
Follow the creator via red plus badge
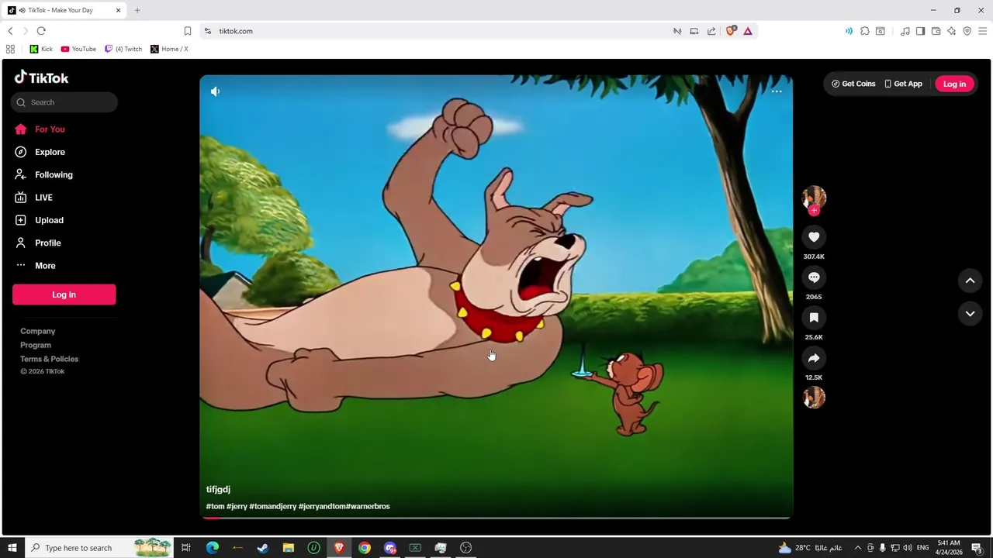pyautogui.click(x=814, y=211)
